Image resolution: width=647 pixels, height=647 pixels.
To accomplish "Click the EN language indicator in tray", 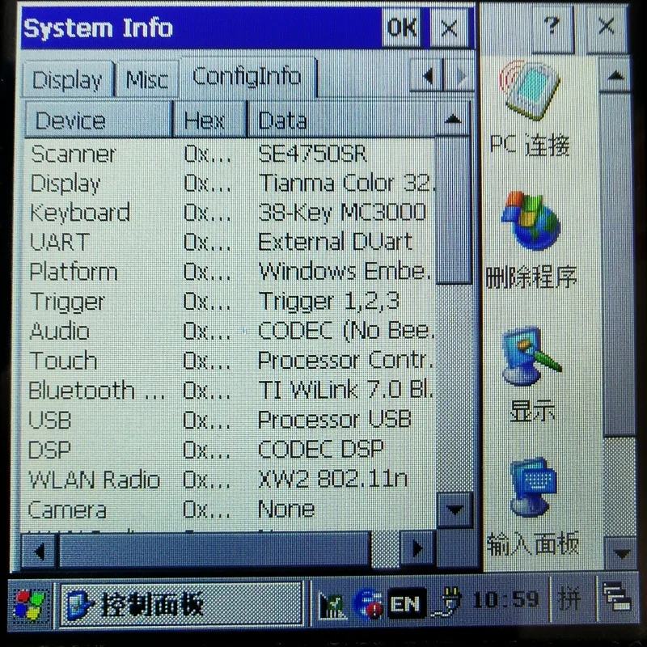I will coord(407,603).
